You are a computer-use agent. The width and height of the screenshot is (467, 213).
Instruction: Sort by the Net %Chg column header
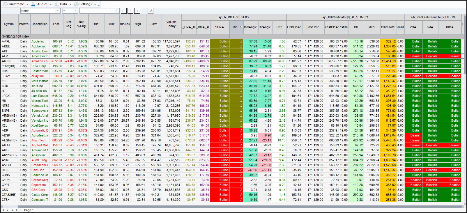[x=81, y=24]
